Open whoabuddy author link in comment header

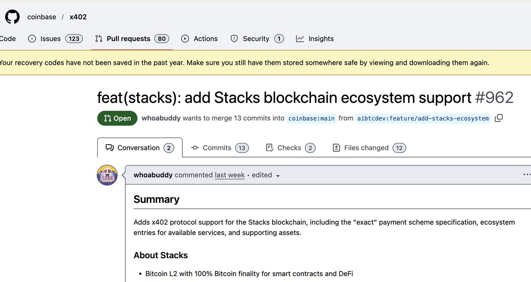(153, 175)
